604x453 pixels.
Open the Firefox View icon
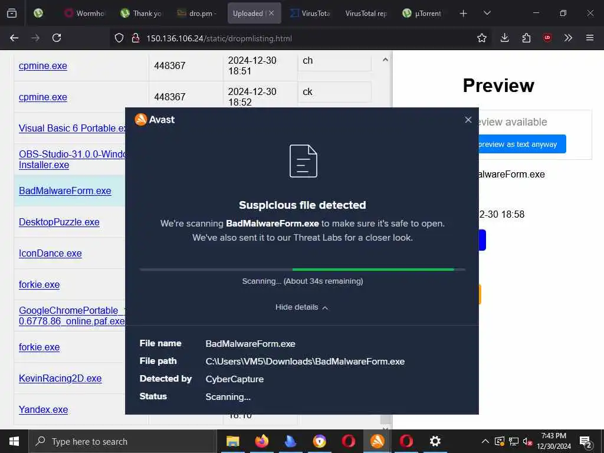coord(12,13)
